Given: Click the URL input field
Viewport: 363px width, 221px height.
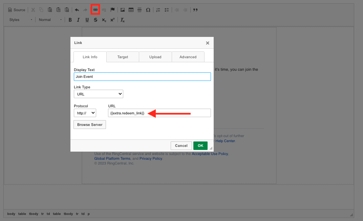Looking at the screenshot, I should click(x=159, y=113).
